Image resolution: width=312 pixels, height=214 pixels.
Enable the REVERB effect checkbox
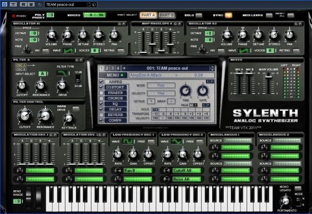(101, 115)
